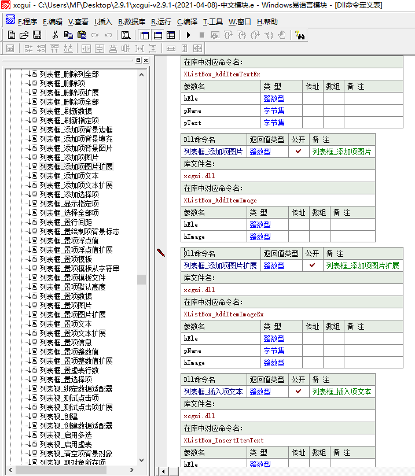Click 字节集 type link in pText row
The height and width of the screenshot is (476, 415).
[274, 123]
